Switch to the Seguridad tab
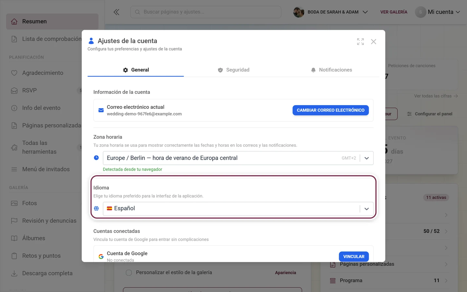Viewport: 467px width, 292px height. click(x=233, y=70)
